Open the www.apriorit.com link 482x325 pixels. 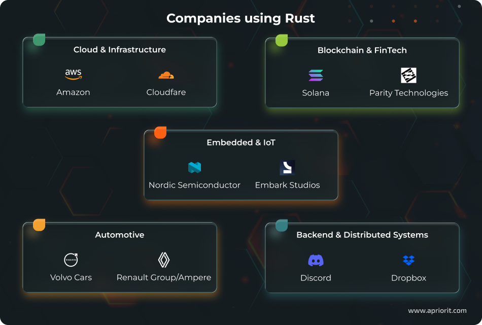tap(437, 310)
